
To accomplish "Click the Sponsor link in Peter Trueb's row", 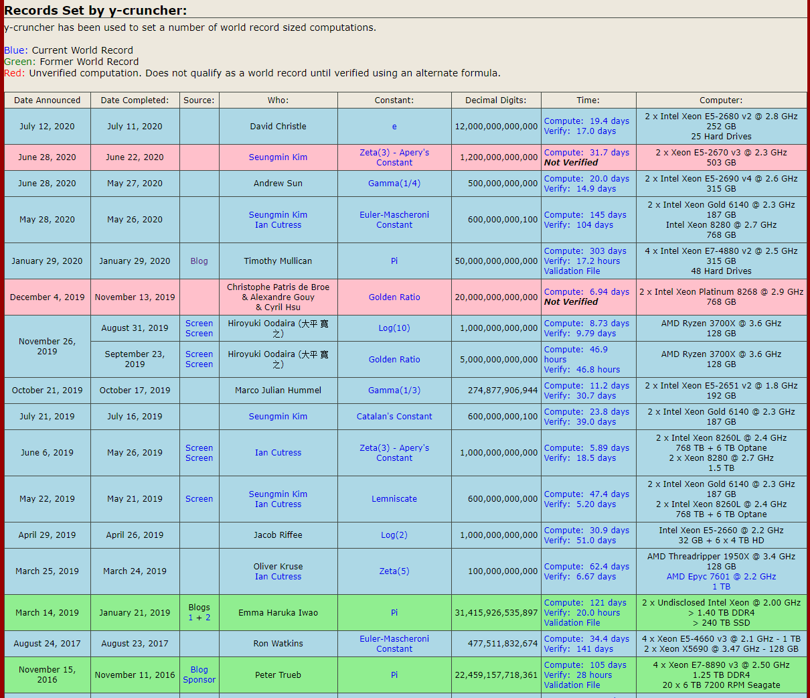I will [x=199, y=680].
